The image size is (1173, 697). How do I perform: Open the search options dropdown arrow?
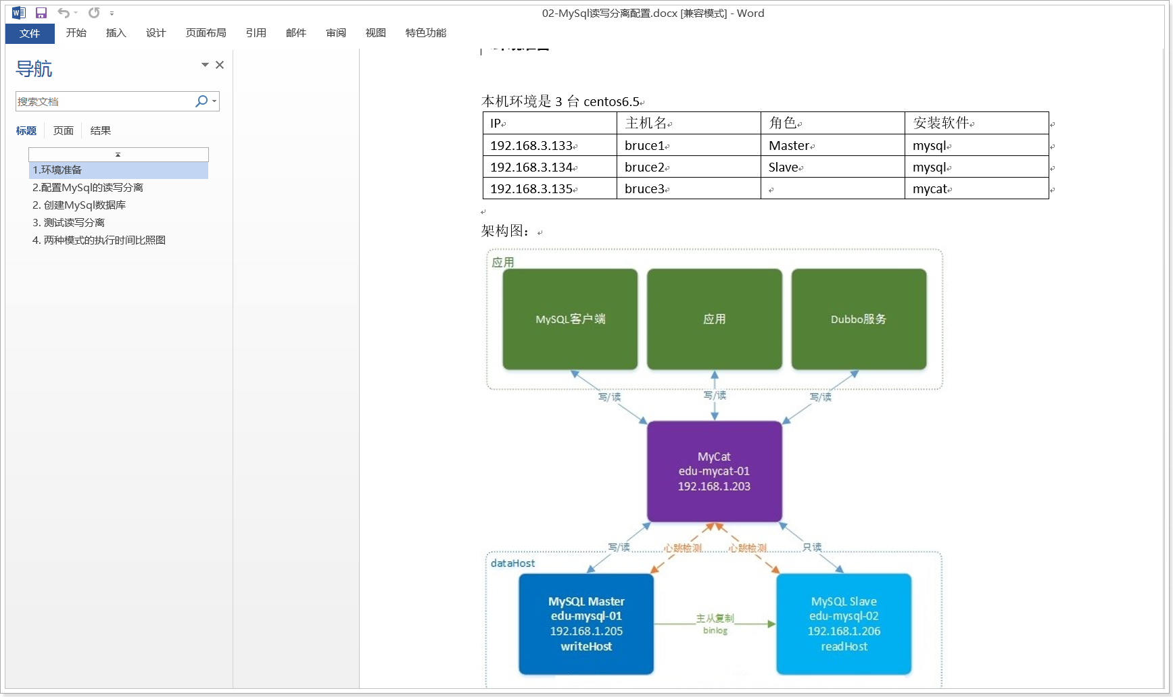click(x=214, y=101)
